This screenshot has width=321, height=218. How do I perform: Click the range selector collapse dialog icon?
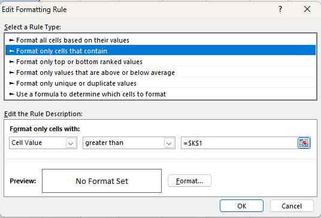point(304,143)
